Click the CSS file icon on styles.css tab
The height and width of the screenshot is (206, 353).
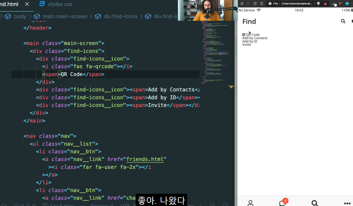tap(42, 4)
